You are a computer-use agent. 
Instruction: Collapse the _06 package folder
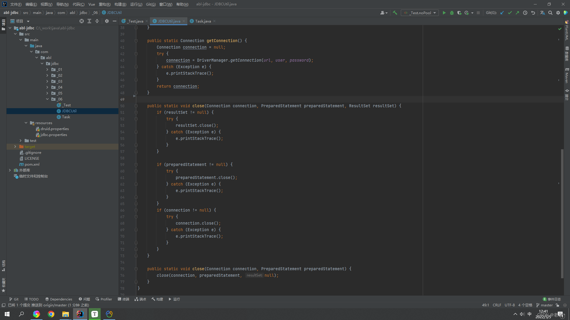tap(47, 99)
